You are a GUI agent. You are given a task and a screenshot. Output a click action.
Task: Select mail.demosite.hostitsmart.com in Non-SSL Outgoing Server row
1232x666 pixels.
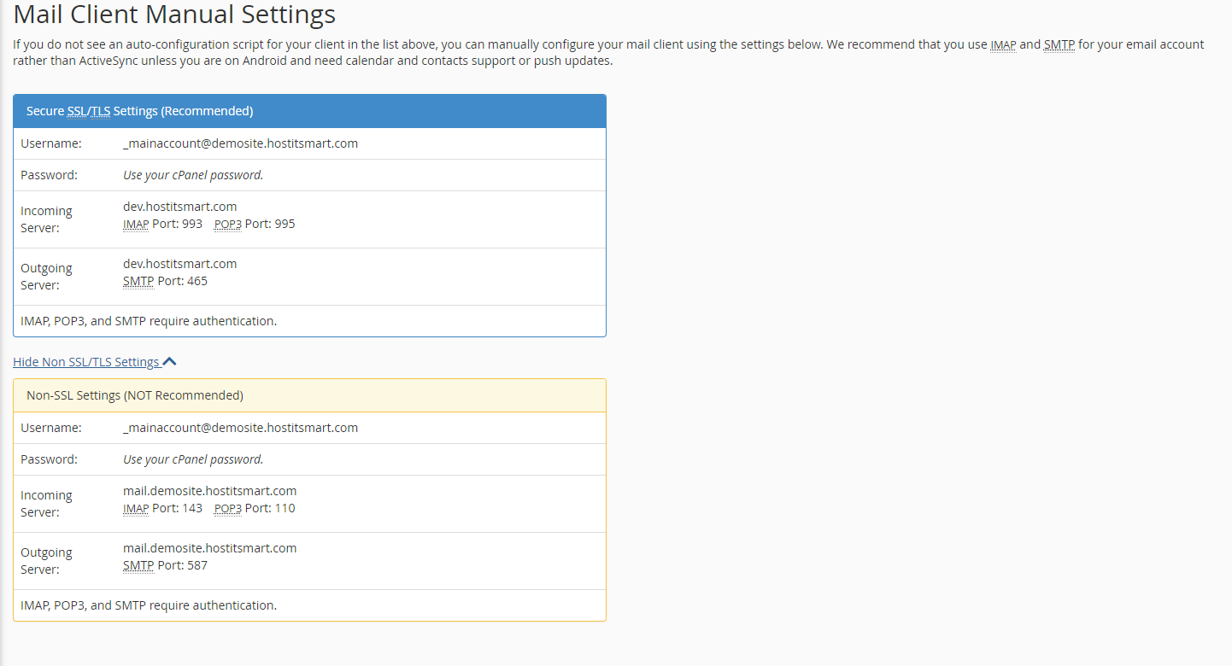pos(210,548)
